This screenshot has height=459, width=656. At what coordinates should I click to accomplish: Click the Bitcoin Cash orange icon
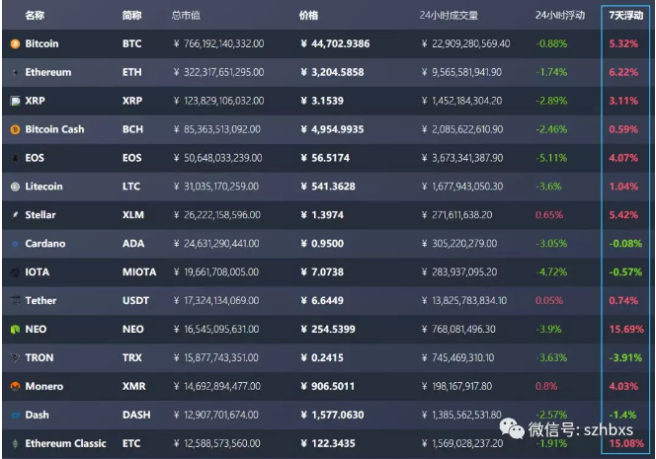pos(15,129)
